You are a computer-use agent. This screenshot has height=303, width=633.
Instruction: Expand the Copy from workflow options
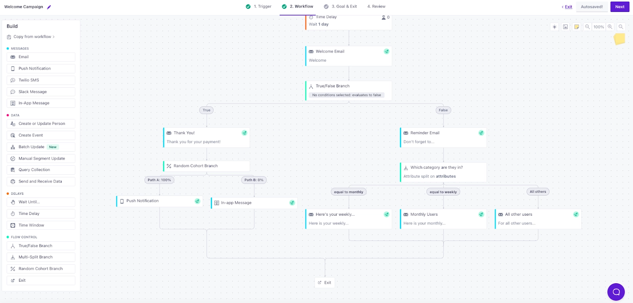[x=33, y=36]
